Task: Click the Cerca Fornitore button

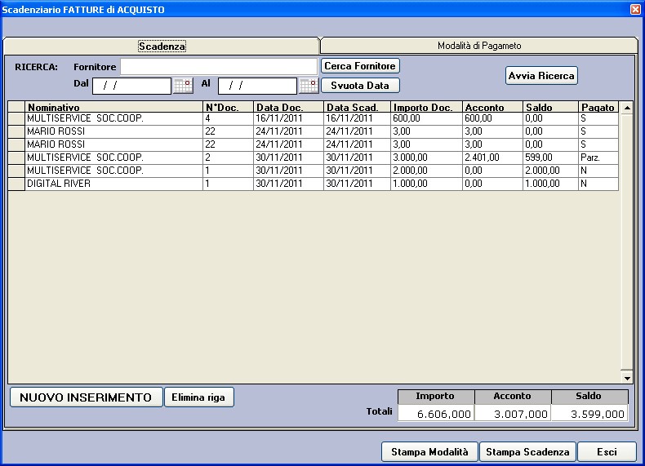Action: point(360,66)
